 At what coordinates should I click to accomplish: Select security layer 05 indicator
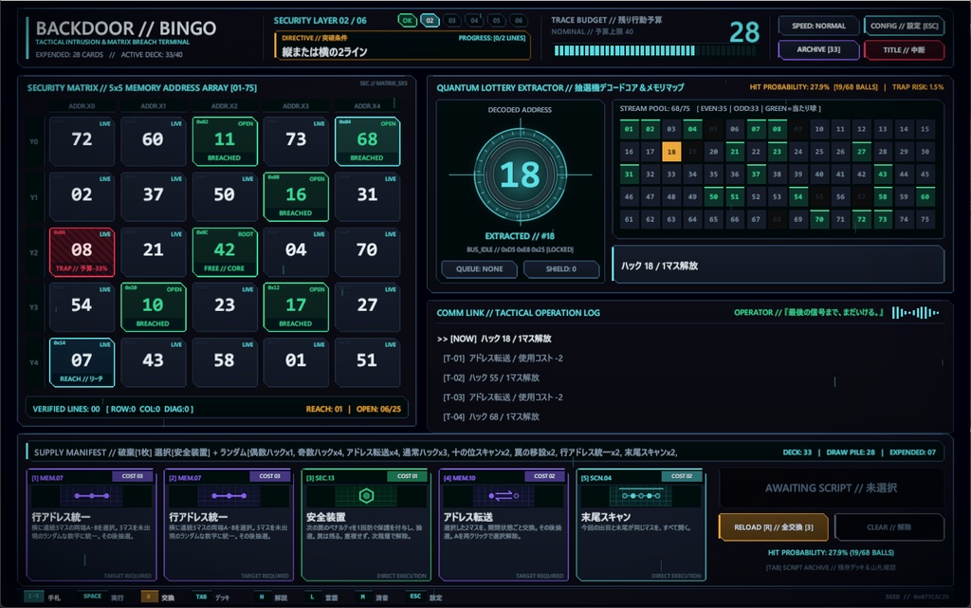tap(497, 21)
